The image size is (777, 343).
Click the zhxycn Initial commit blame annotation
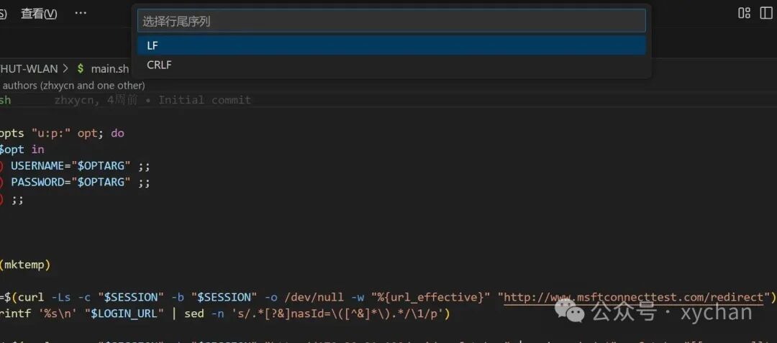[153, 101]
